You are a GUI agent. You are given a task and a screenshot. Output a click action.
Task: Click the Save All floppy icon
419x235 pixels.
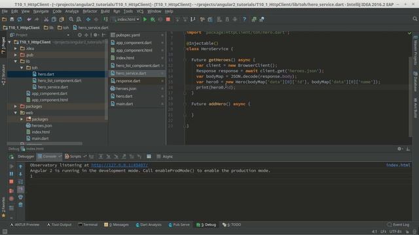[x=12, y=19]
